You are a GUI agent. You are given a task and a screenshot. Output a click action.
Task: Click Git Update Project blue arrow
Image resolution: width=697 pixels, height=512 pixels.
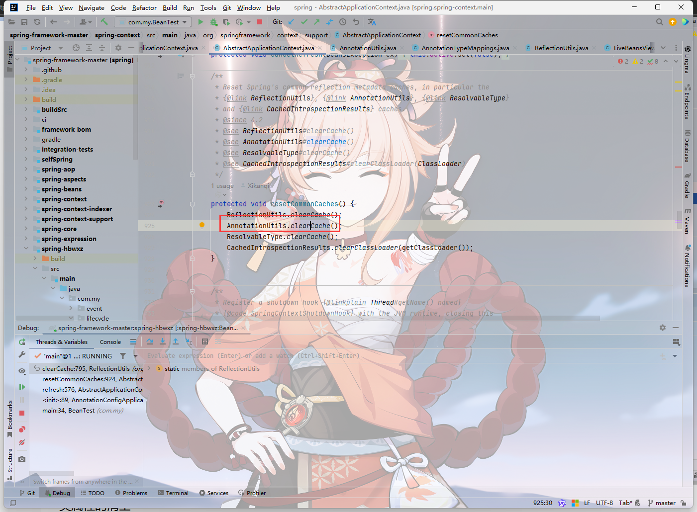click(291, 22)
